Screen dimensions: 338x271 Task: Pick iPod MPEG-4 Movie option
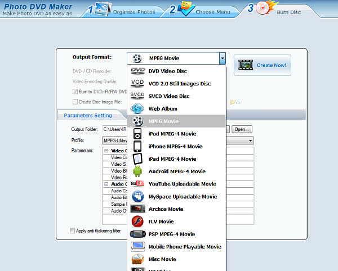click(x=176, y=134)
